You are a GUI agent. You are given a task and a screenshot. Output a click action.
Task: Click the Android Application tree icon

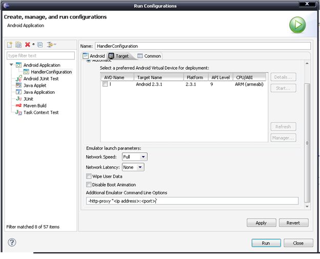coord(19,65)
